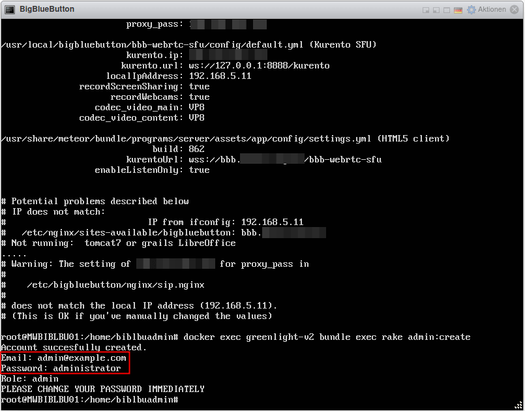Click the meteor settings.yml path line

[x=226, y=139]
